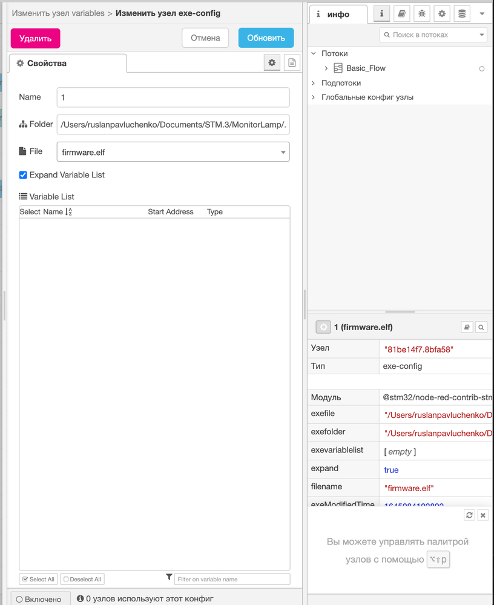Close the tips box with X

coord(483,515)
